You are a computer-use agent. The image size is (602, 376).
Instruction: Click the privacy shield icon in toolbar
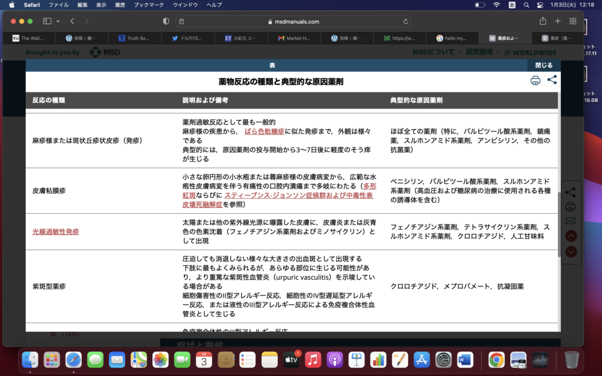pos(166,21)
